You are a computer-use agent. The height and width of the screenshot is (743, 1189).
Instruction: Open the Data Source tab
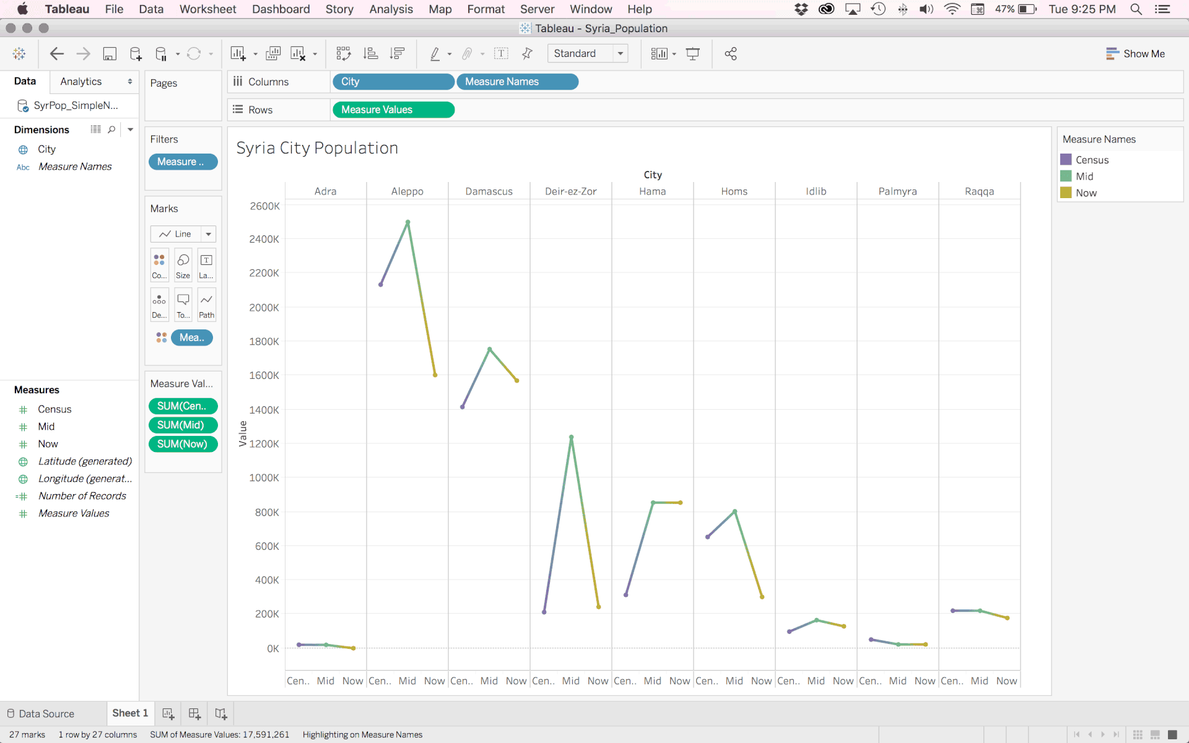[40, 713]
